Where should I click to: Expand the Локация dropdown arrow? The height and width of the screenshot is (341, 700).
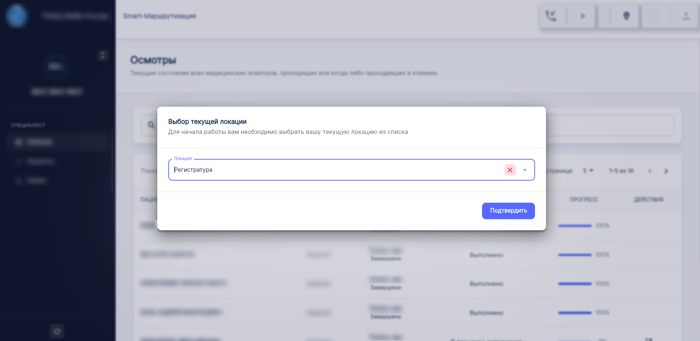coord(525,170)
